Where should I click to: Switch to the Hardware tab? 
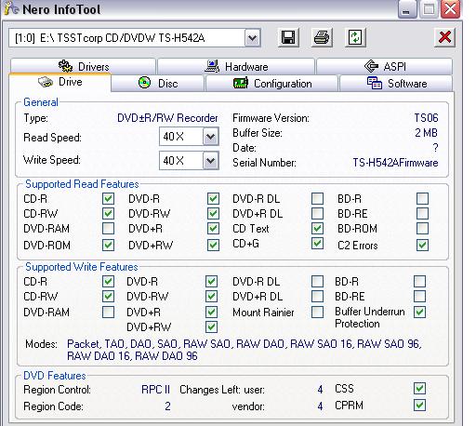tap(236, 66)
